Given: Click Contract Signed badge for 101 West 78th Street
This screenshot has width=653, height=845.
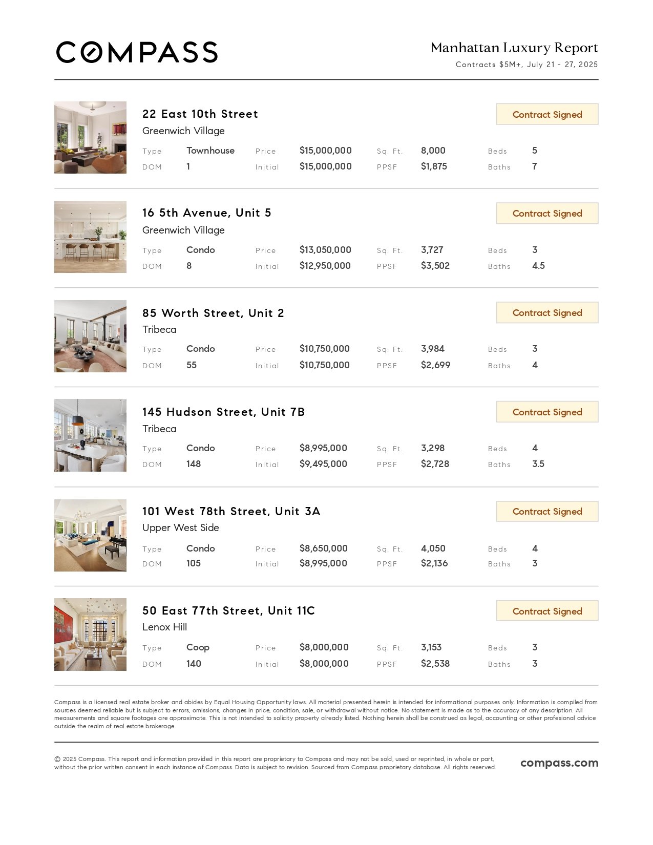Looking at the screenshot, I should 547,511.
